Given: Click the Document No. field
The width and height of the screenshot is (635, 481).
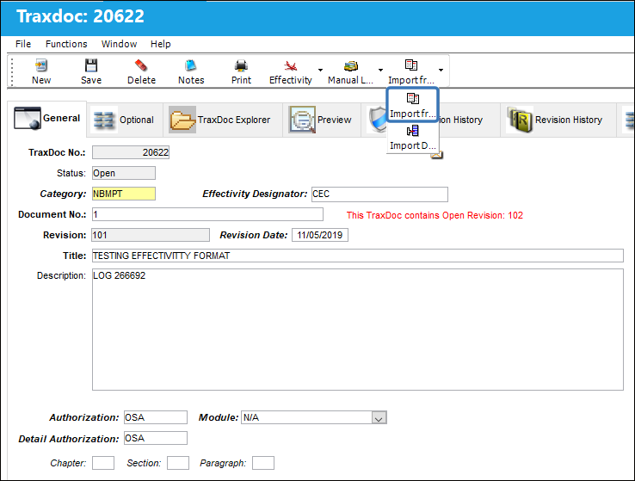Looking at the screenshot, I should 207,214.
